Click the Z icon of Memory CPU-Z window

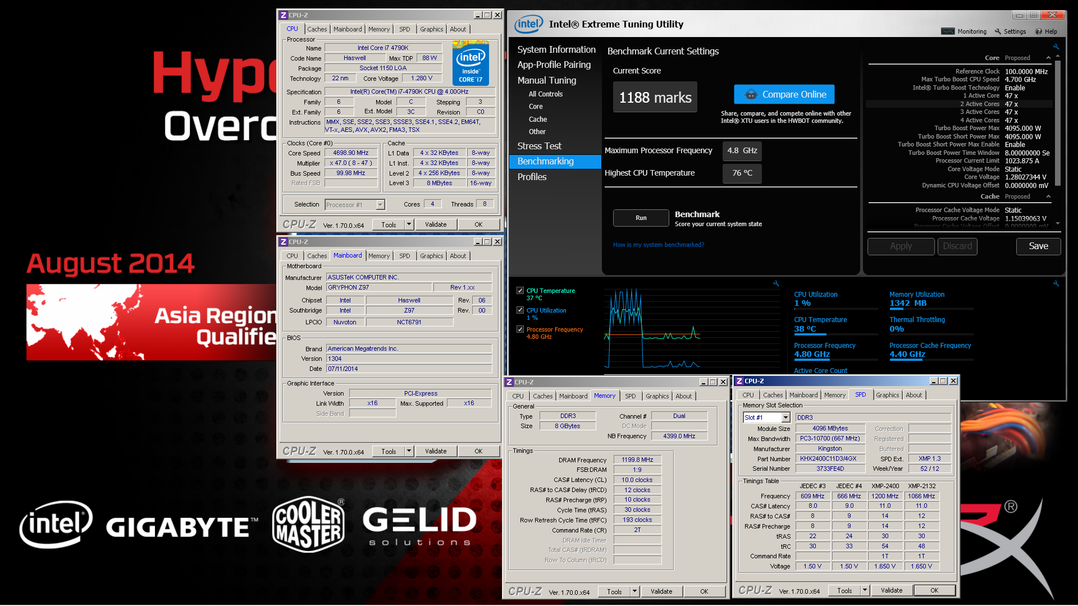[x=509, y=382]
